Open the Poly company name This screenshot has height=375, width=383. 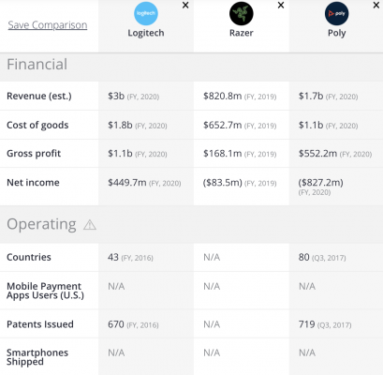coord(336,33)
